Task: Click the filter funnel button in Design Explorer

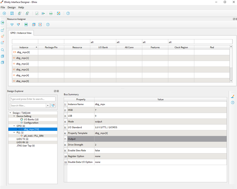Action: pyautogui.click(x=53, y=105)
